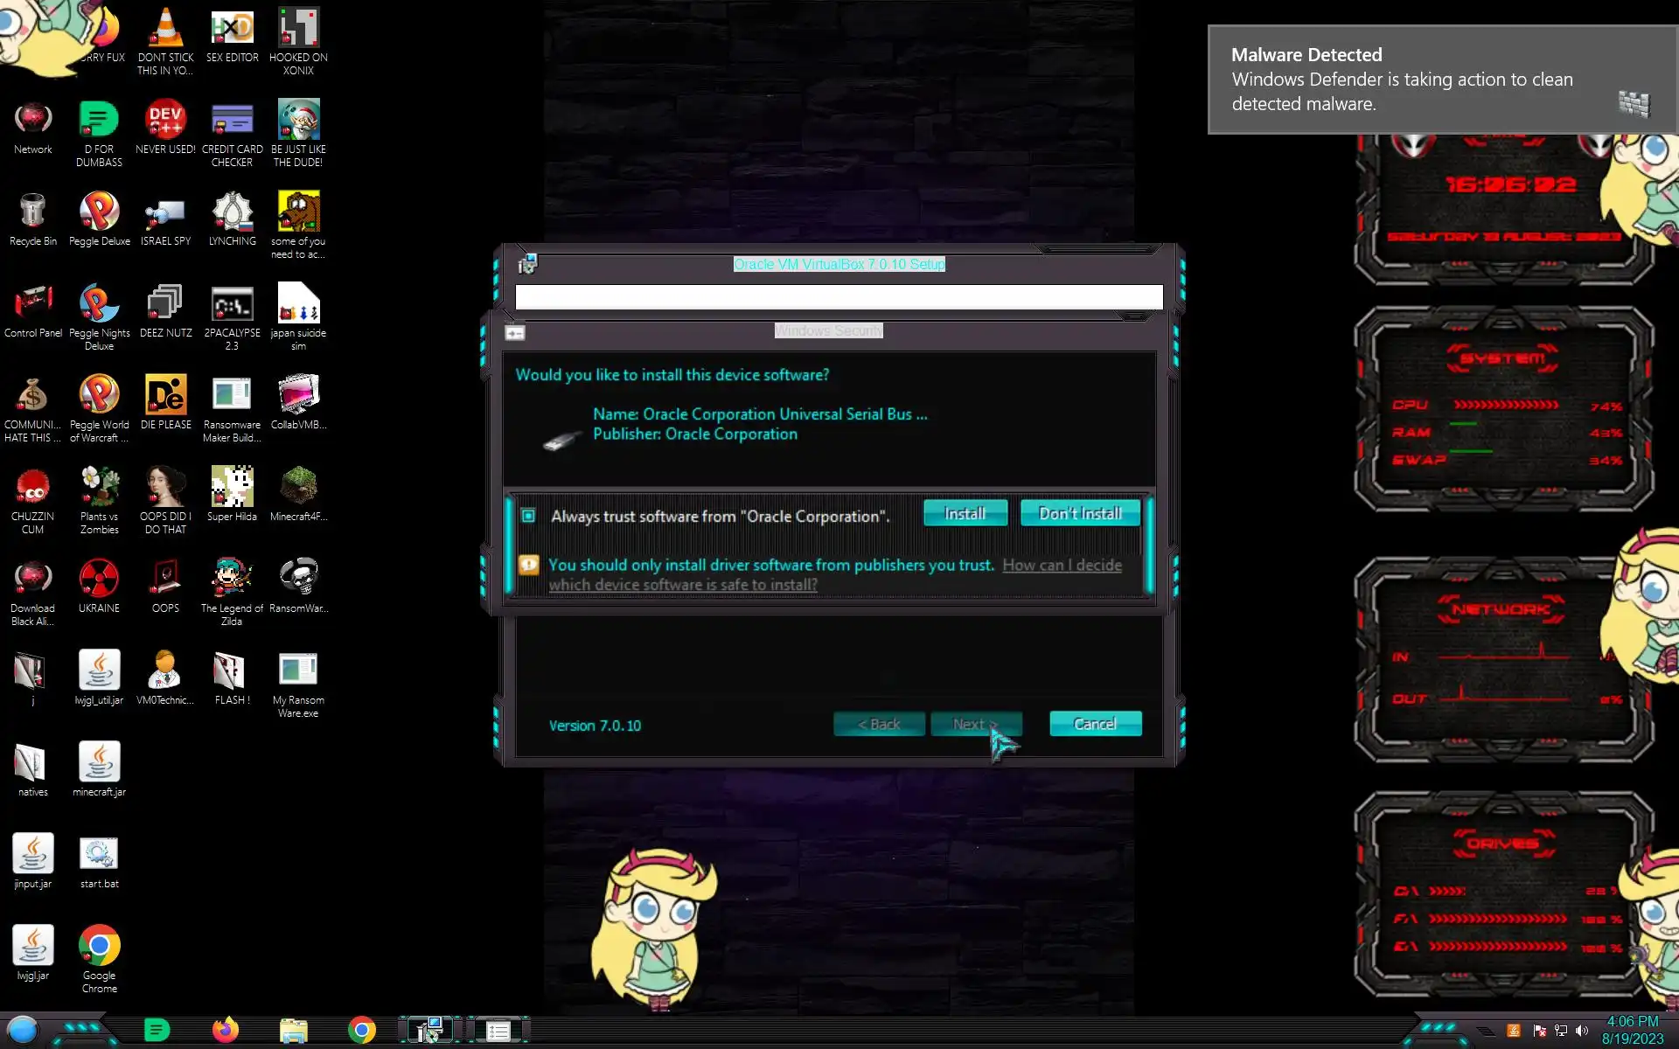Open the taskbar clock and date

click(1632, 1030)
